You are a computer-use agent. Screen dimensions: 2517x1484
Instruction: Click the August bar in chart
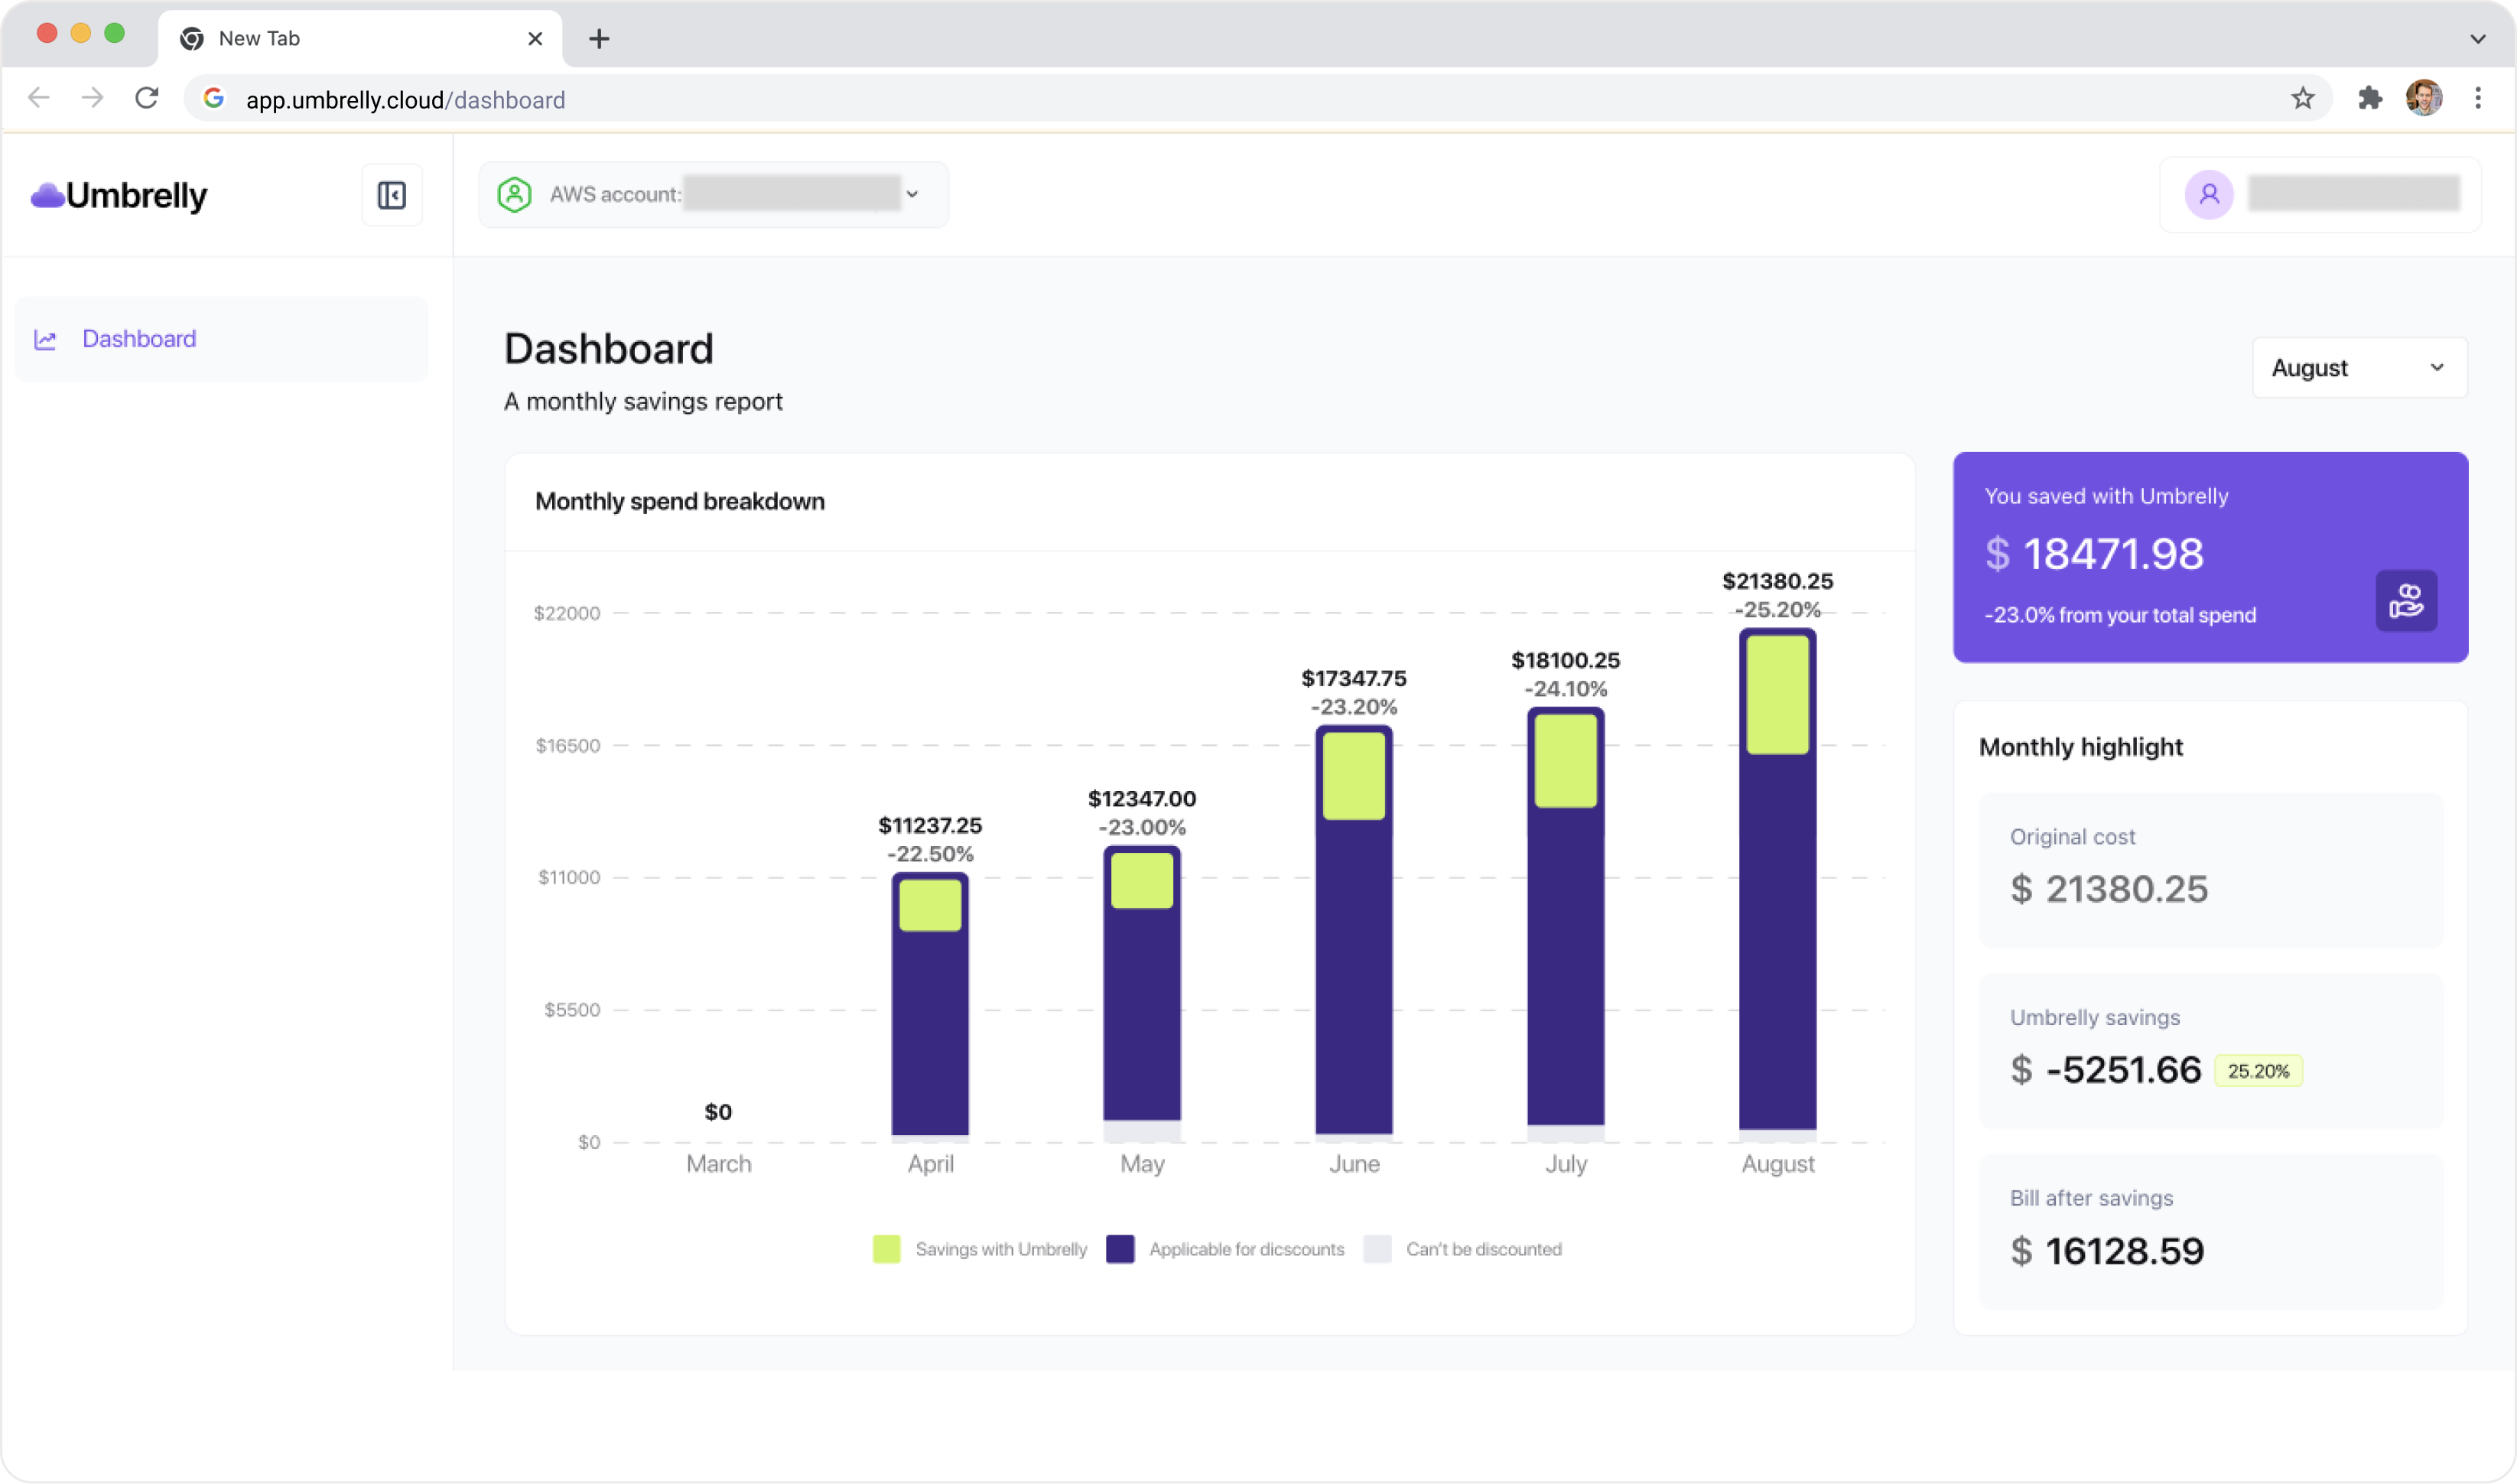tap(1777, 900)
